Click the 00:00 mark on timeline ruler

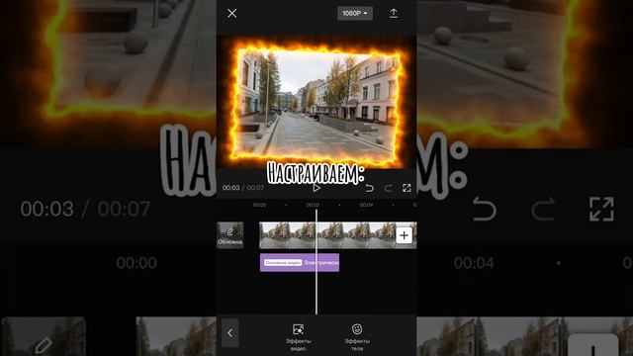259,205
